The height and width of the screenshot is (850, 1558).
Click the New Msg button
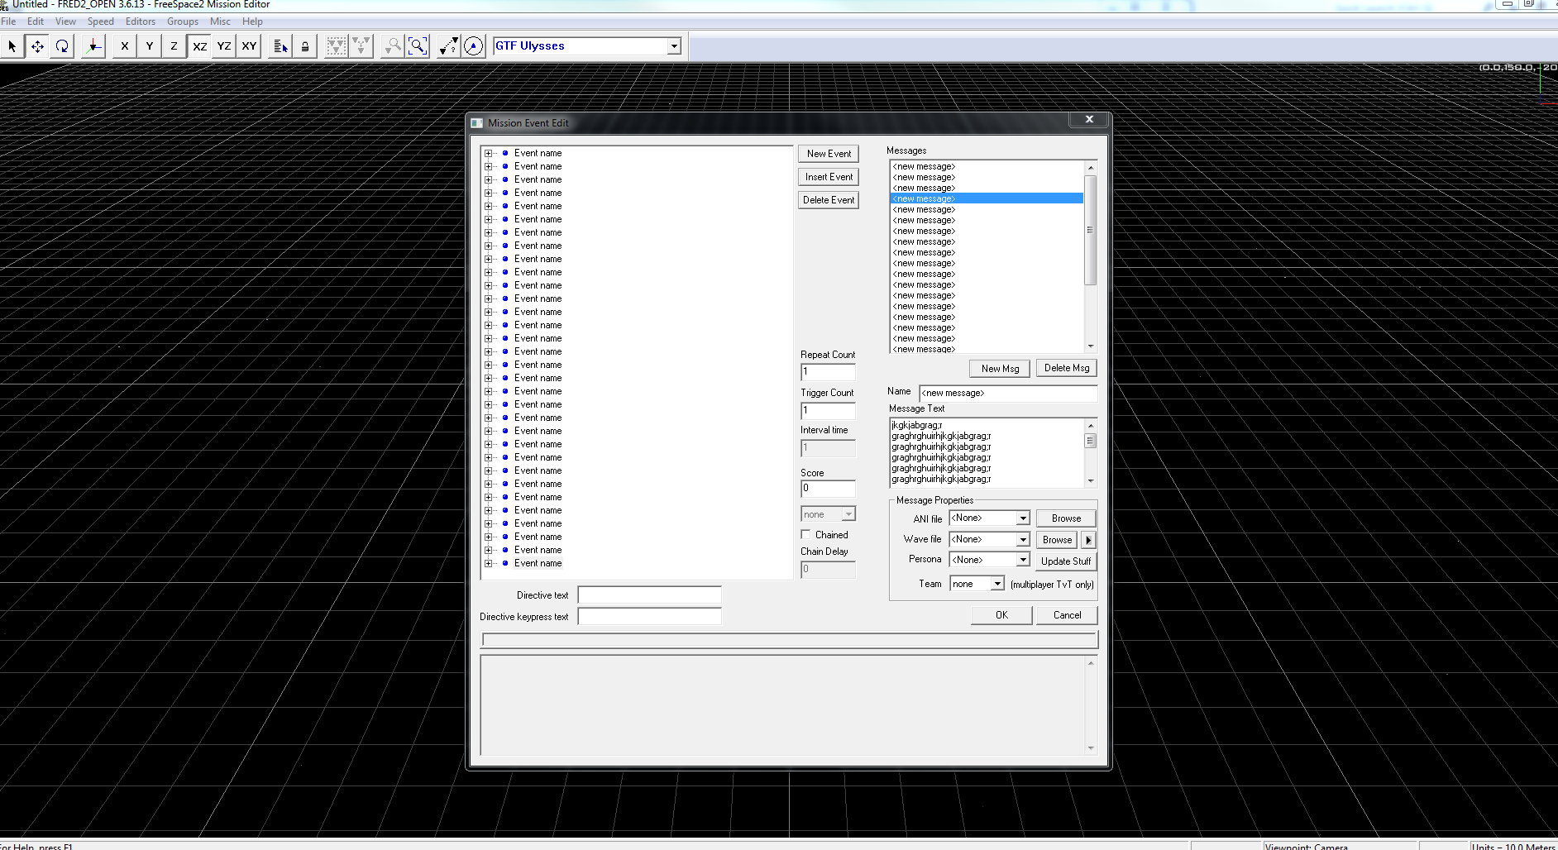1000,368
